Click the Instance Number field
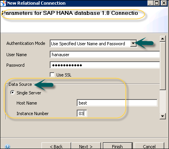Screen dimensions: 169x149 [x=82, y=114]
